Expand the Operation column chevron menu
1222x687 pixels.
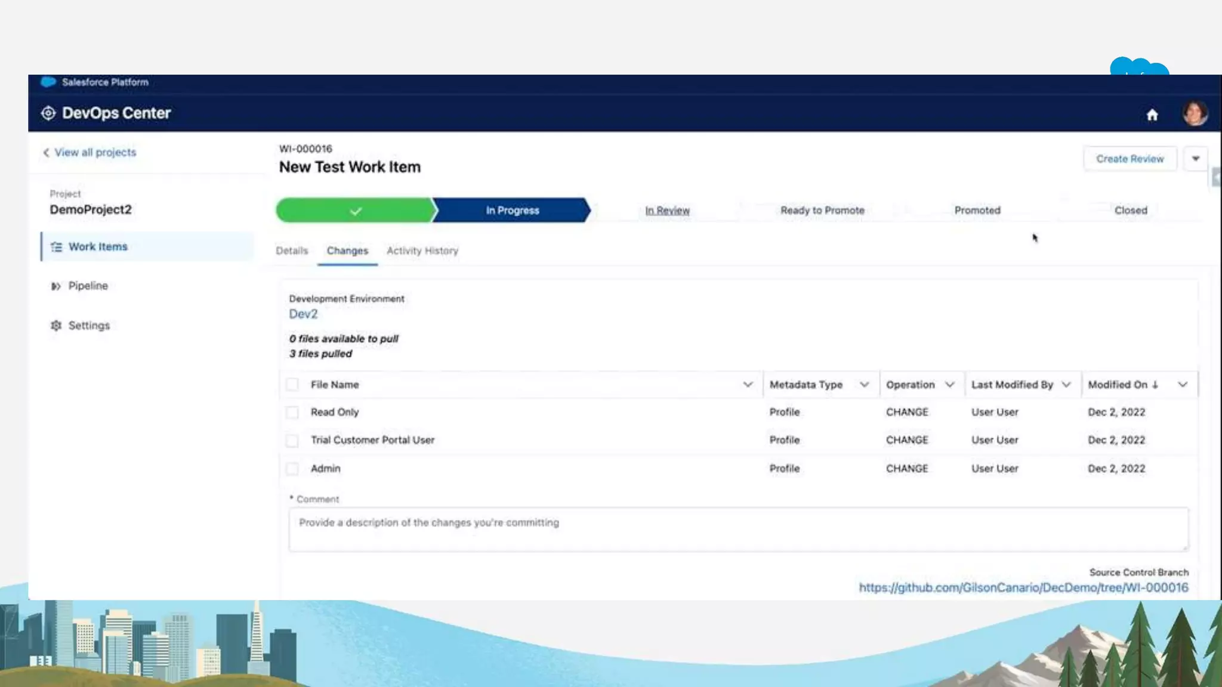[x=950, y=385]
